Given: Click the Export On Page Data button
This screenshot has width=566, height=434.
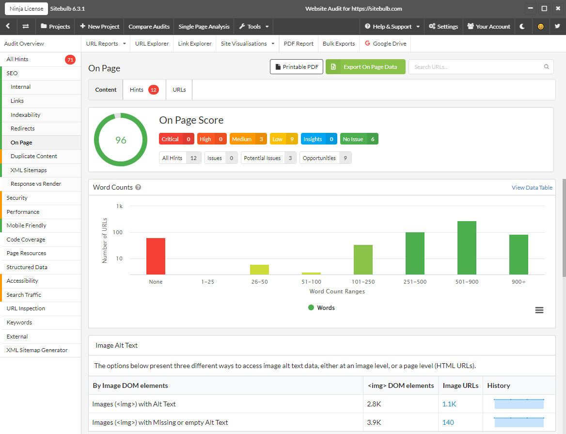Looking at the screenshot, I should coord(365,66).
